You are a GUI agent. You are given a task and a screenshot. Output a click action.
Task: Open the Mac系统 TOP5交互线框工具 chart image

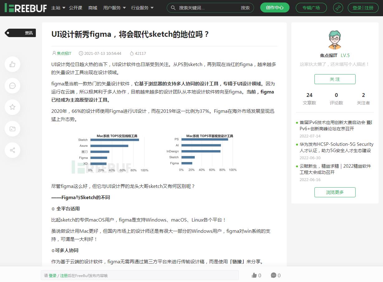[113, 153]
